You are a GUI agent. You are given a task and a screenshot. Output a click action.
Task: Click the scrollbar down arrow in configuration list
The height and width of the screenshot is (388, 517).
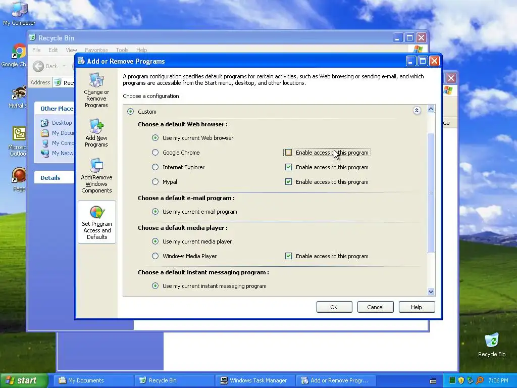click(431, 292)
